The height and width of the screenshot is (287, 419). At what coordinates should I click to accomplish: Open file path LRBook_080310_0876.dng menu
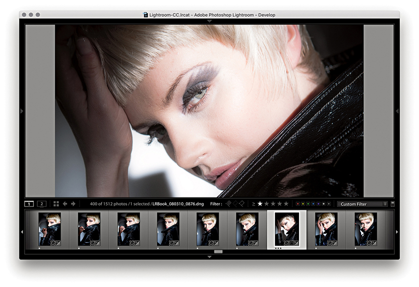[178, 204]
